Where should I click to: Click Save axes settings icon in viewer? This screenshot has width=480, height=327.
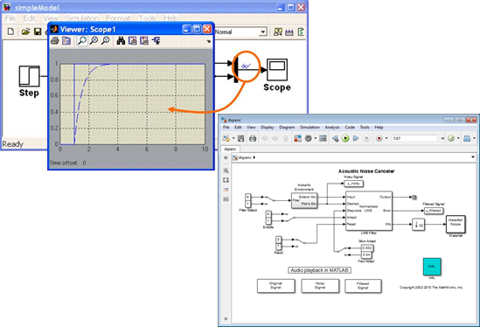coord(133,41)
